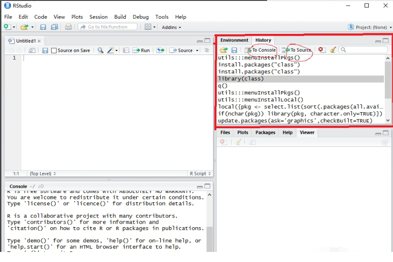
Task: Save the Untitled1 script from editor toolbar
Action: pyautogui.click(x=45, y=50)
